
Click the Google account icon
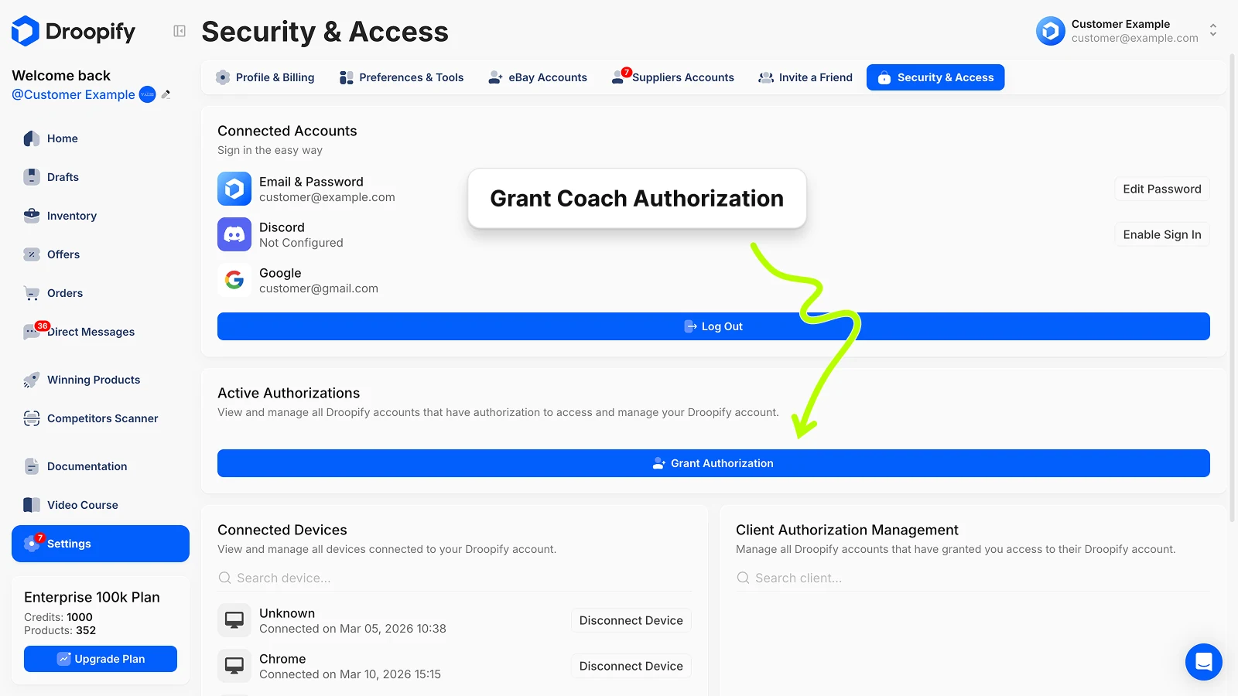pos(234,280)
